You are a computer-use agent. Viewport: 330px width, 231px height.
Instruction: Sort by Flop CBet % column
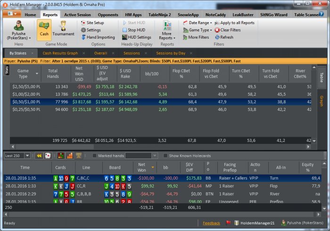point(181,74)
